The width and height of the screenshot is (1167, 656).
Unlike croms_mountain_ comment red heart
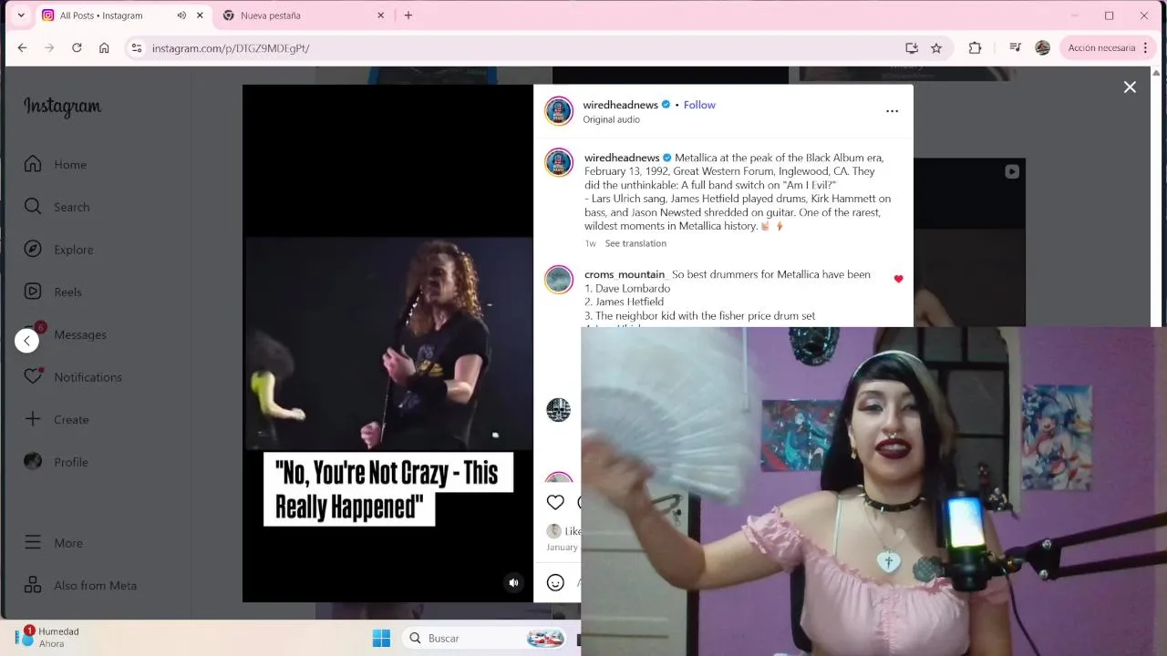898,279
